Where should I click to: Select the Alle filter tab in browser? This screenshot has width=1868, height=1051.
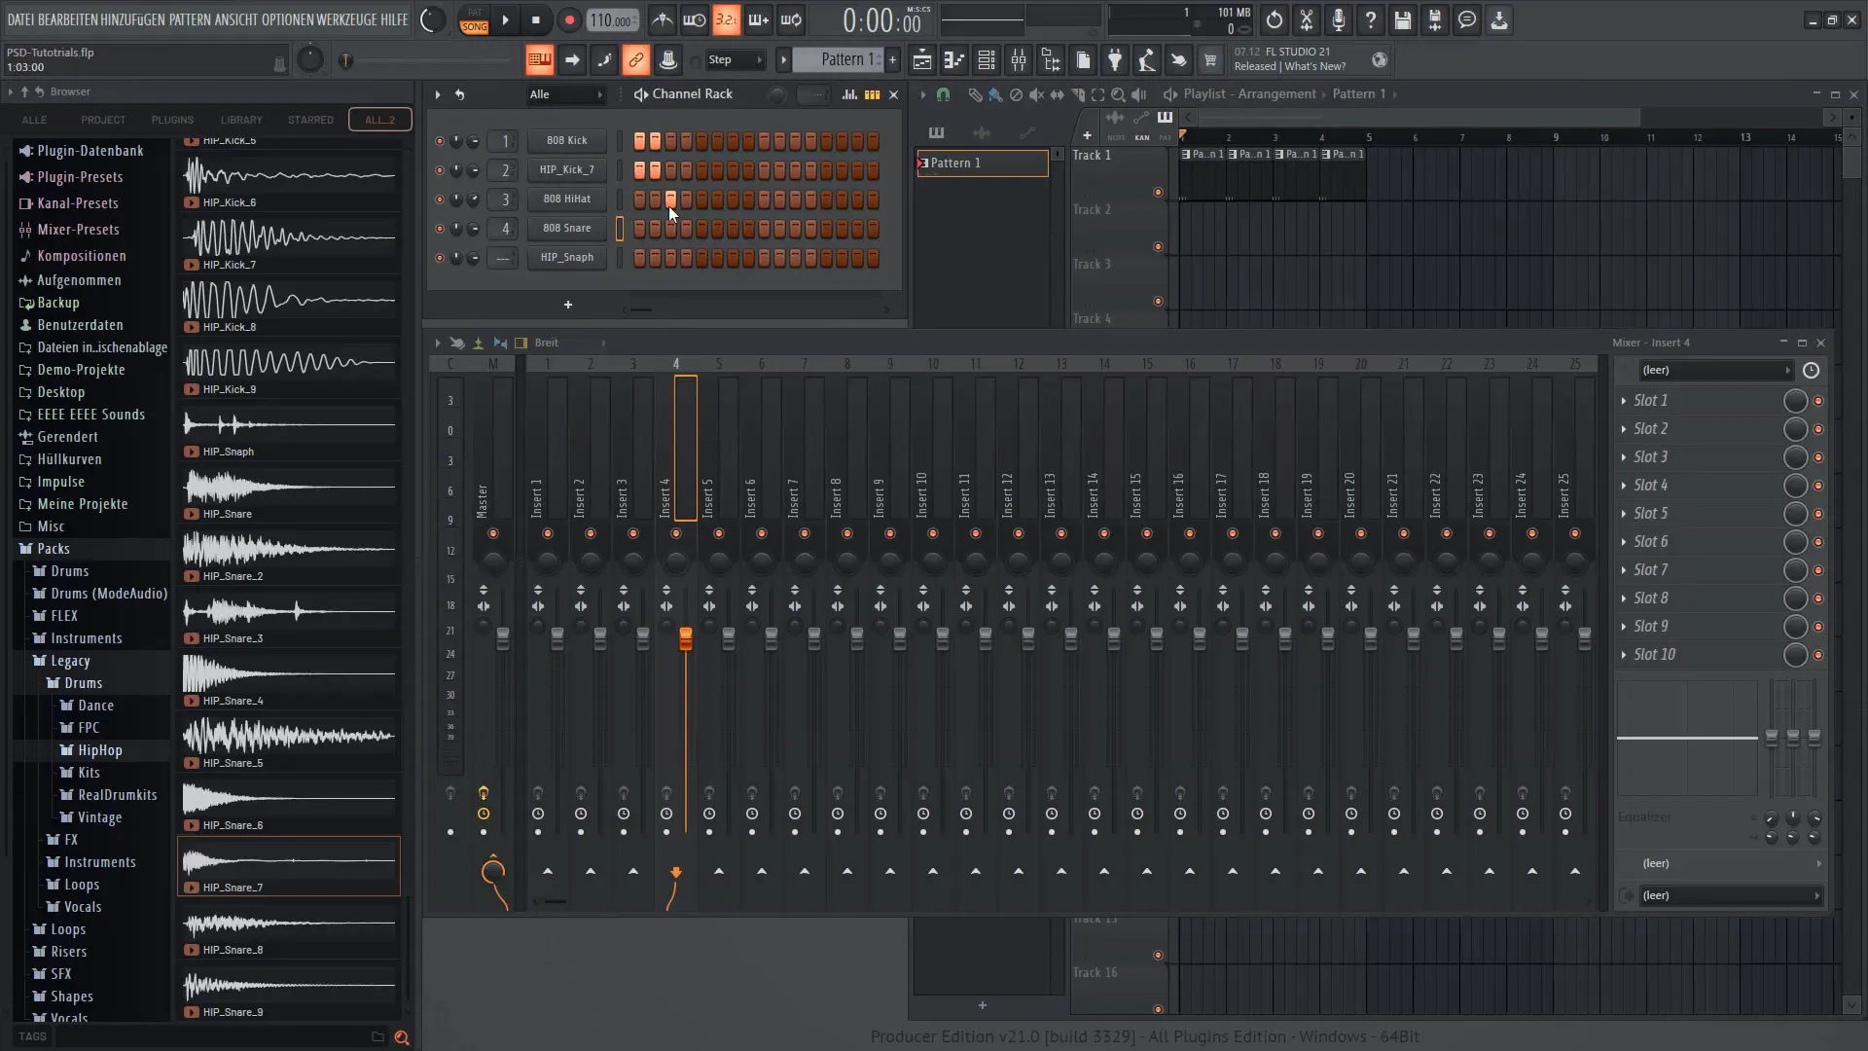point(35,118)
